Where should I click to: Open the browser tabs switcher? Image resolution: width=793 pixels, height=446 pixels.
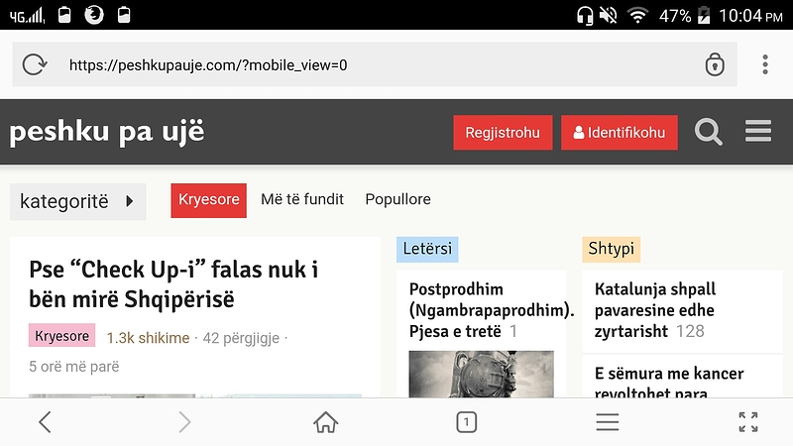point(466,422)
